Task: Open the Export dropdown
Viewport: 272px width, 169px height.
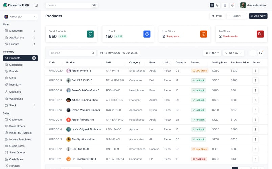Action: coord(236,16)
